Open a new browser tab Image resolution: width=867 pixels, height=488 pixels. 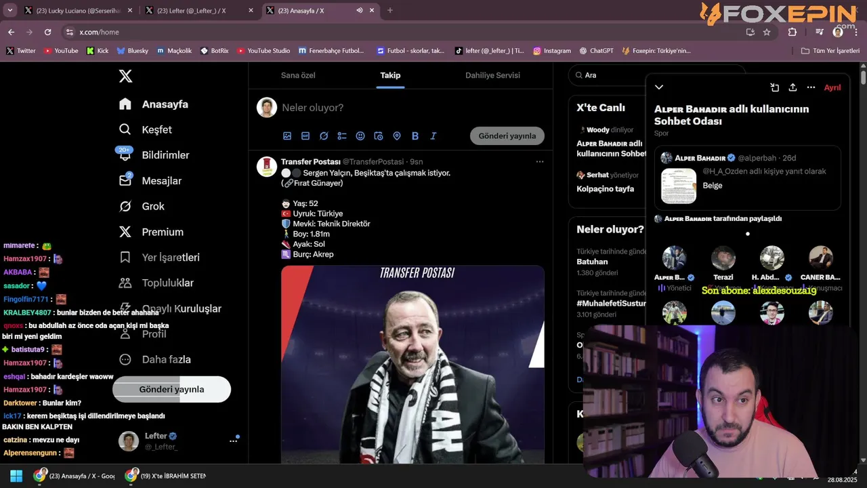pyautogui.click(x=389, y=10)
